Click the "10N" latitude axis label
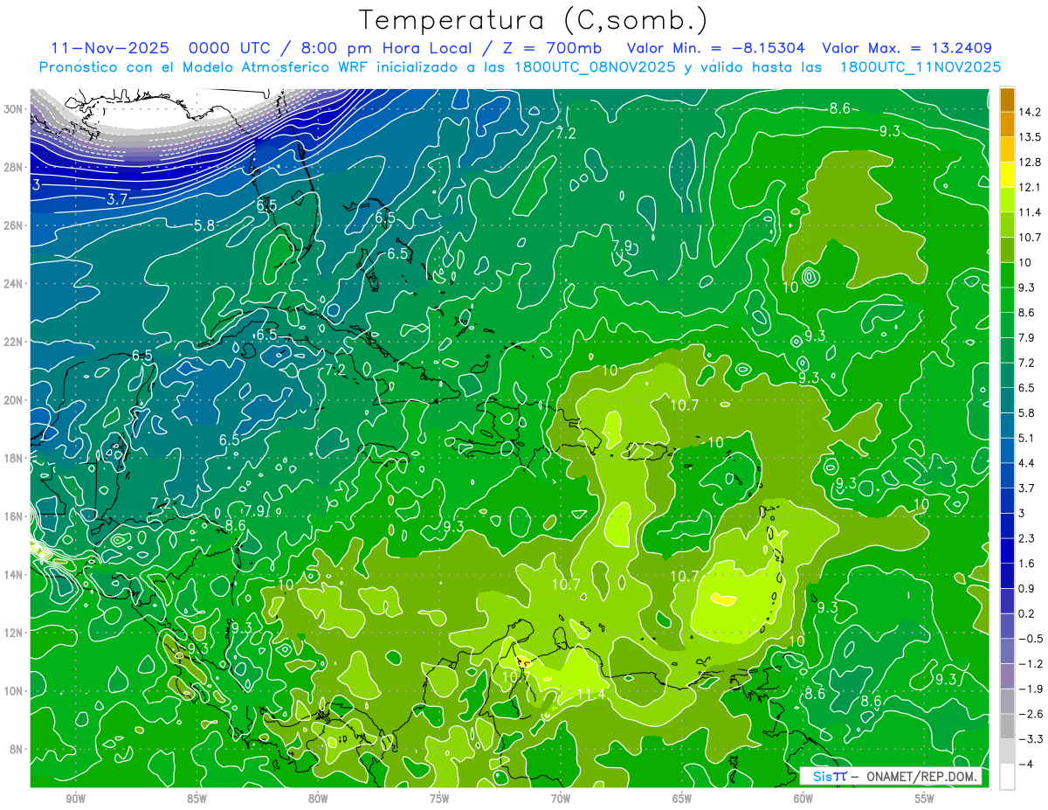This screenshot has height=810, width=1048. pyautogui.click(x=14, y=690)
